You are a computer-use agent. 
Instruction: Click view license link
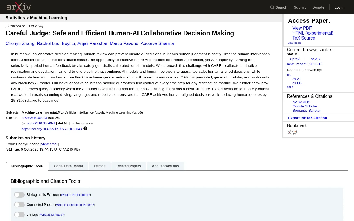click(295, 43)
